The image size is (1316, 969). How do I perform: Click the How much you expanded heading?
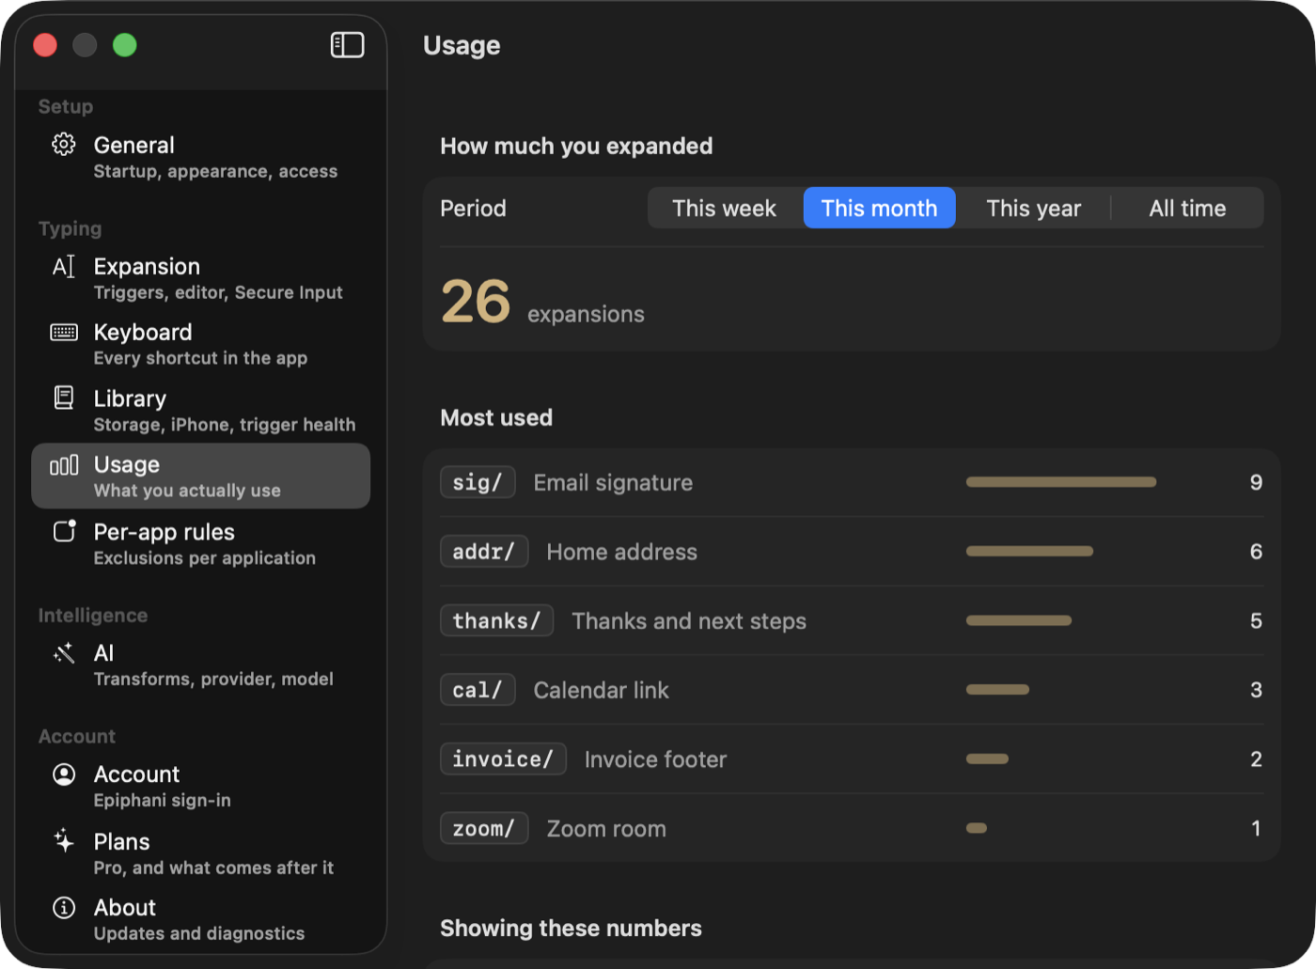[576, 146]
